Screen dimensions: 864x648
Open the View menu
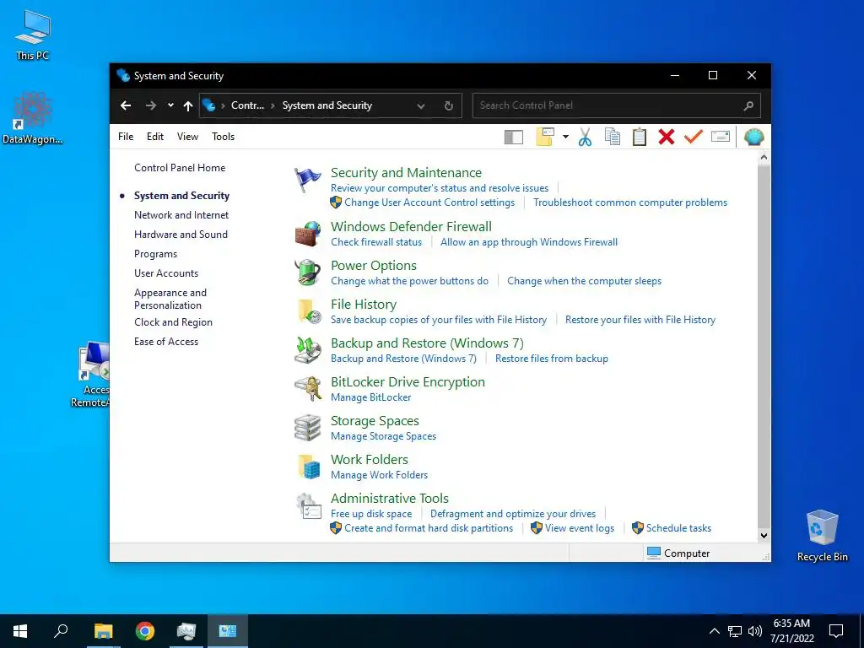[x=187, y=137]
